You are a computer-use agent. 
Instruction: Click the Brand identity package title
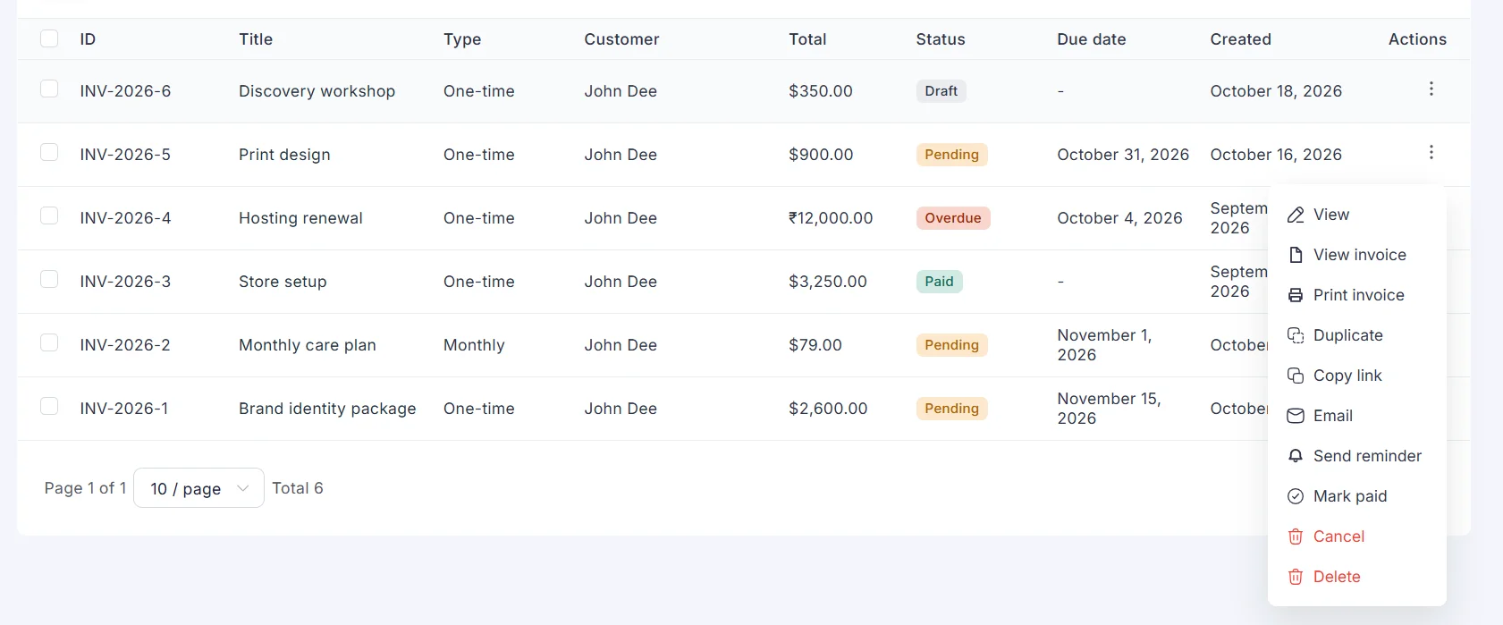click(x=327, y=409)
